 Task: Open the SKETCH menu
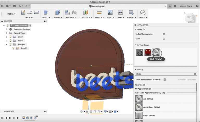(x=29, y=17)
